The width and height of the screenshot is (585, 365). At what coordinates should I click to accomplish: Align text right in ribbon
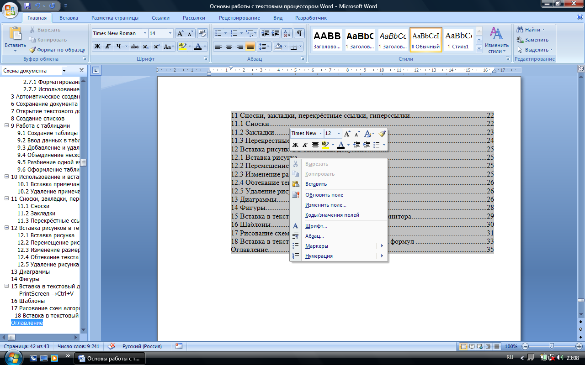(239, 47)
